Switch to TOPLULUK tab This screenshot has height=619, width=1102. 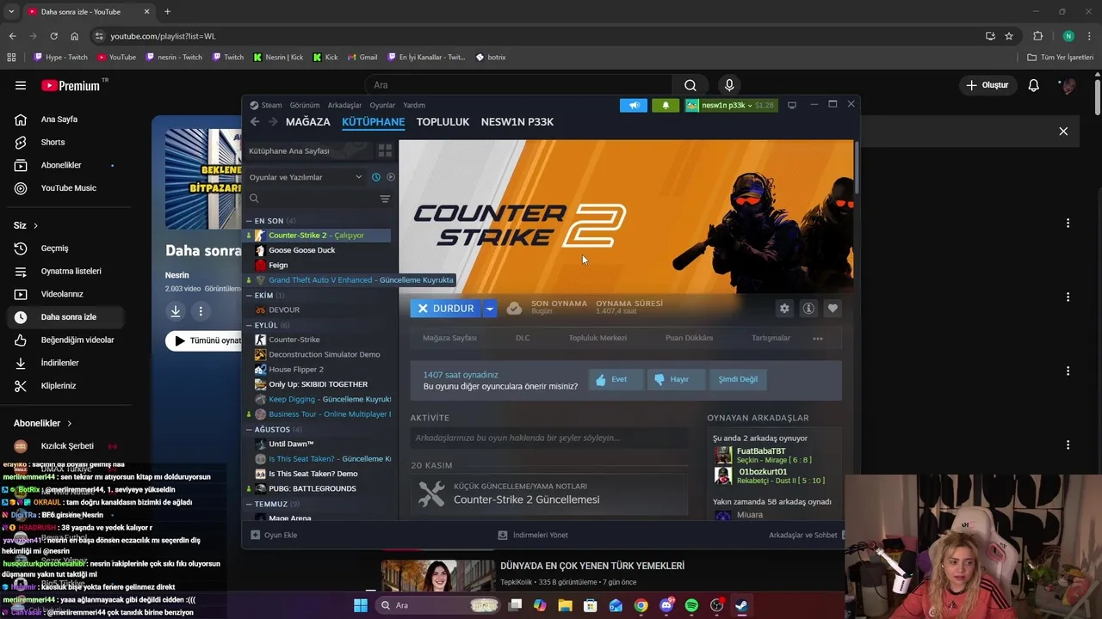point(443,122)
